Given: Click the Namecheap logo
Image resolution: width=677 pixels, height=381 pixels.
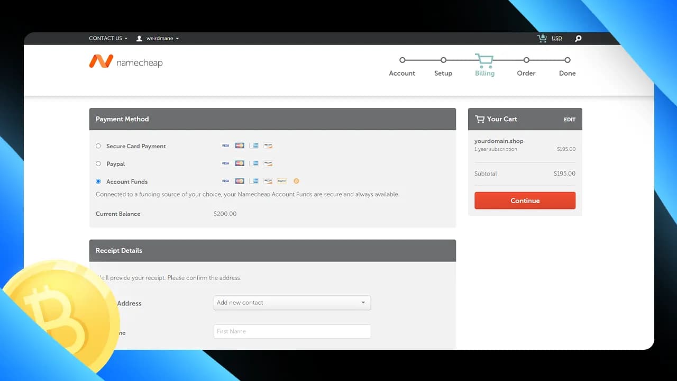Looking at the screenshot, I should (126, 62).
